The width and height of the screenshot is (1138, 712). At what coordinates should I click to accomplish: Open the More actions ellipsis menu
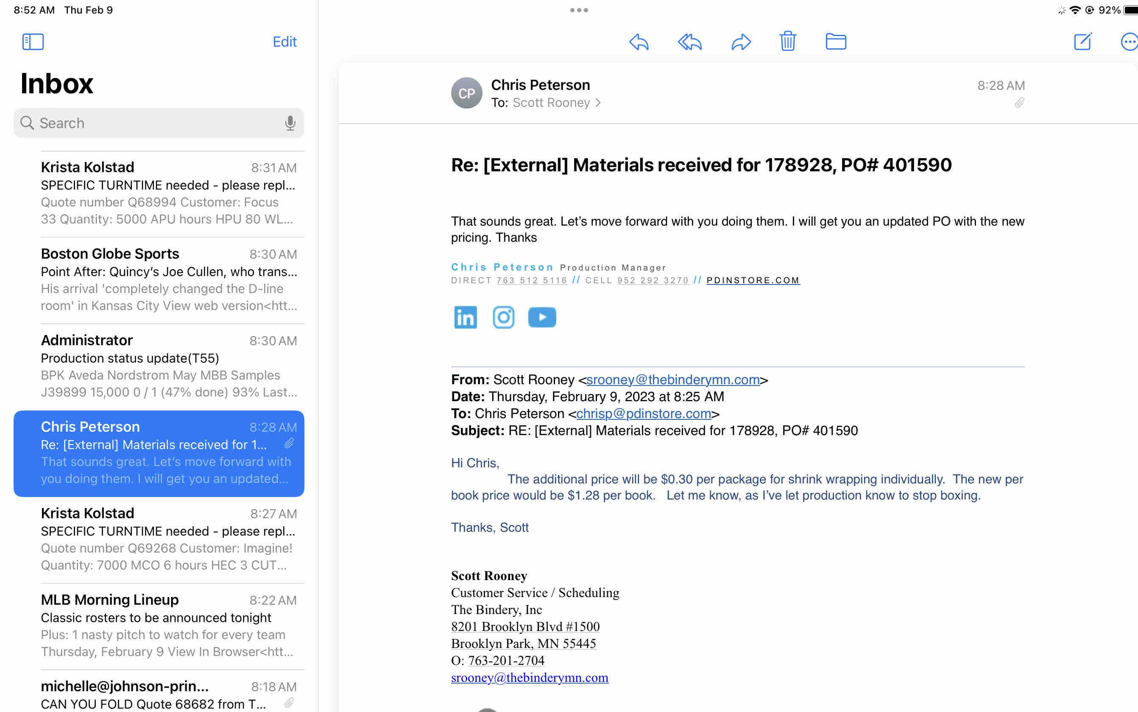1129,42
